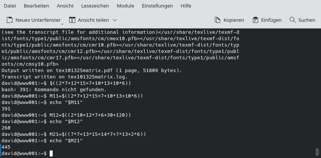Open the Einstellungen menu

pos(157,6)
